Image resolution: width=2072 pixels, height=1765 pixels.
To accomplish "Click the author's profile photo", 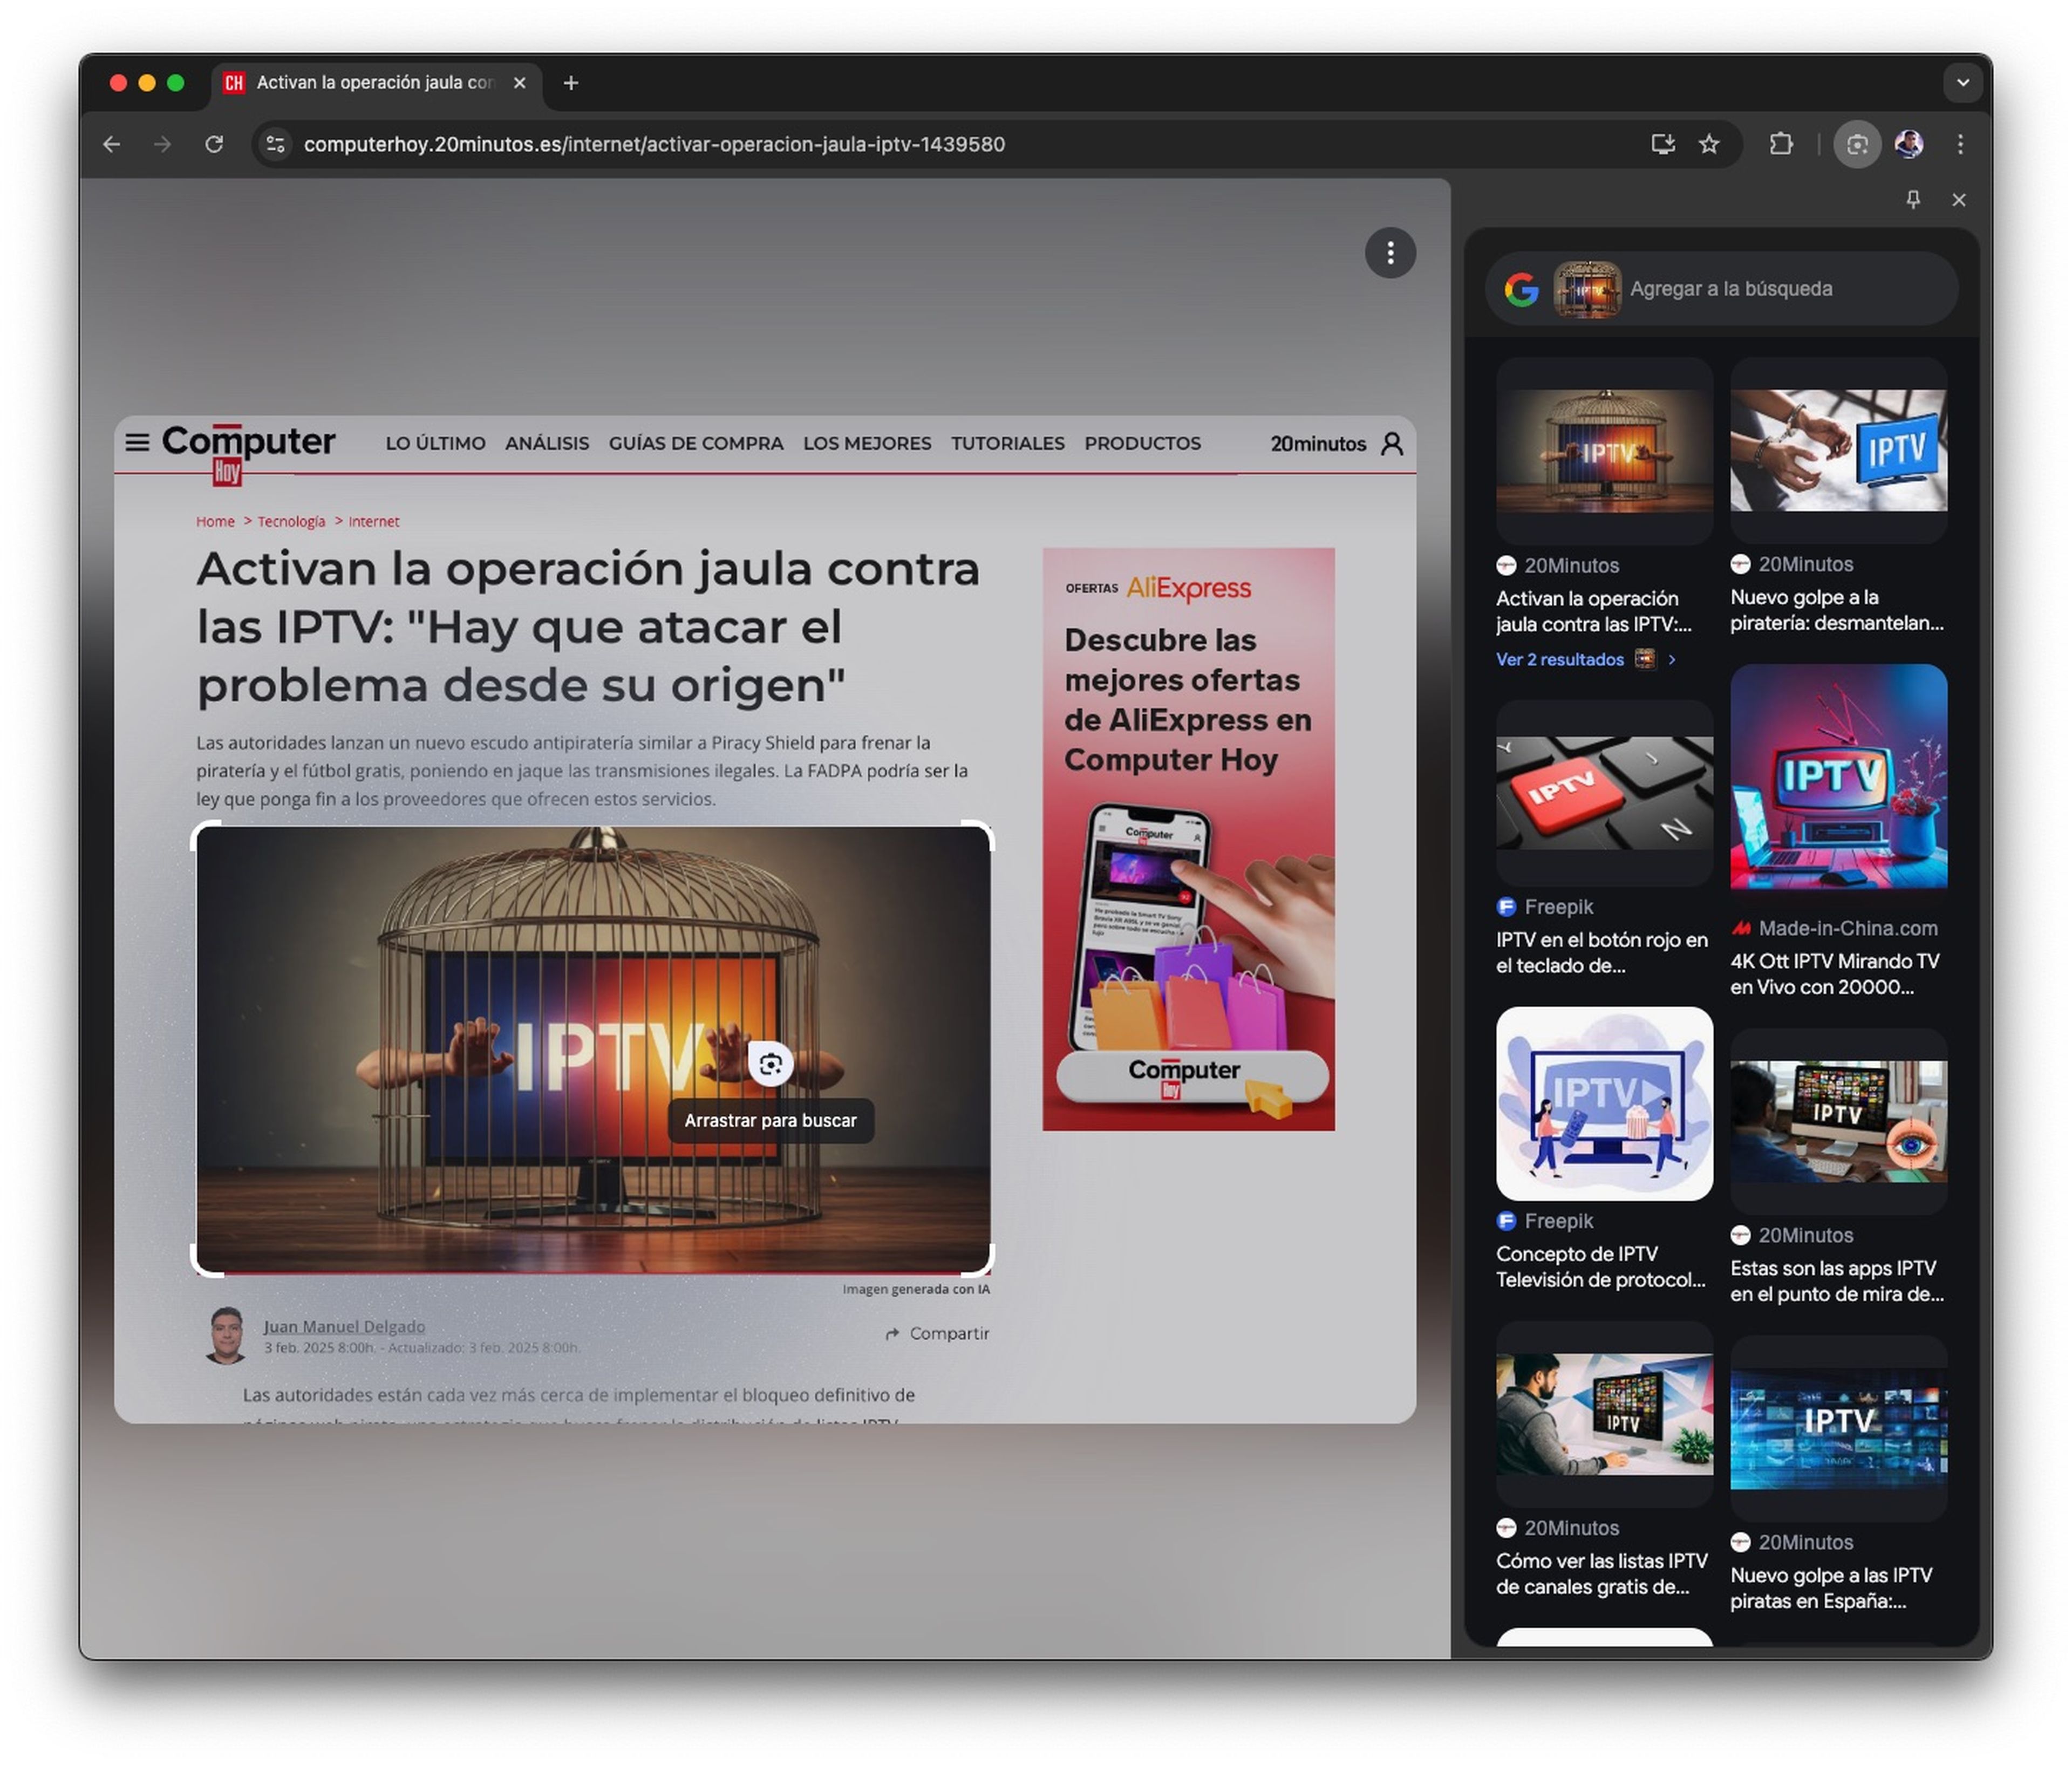I will [227, 1335].
